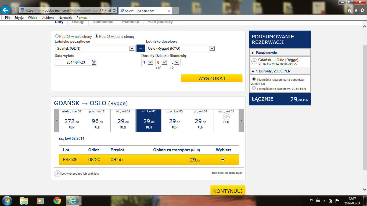This screenshot has width=367, height=206.
Task: Select Podróż w jedną stronę radio button
Action: (x=96, y=36)
